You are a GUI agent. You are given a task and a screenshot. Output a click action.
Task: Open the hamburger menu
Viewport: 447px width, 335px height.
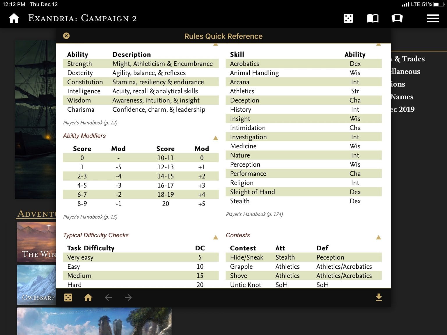[433, 18]
